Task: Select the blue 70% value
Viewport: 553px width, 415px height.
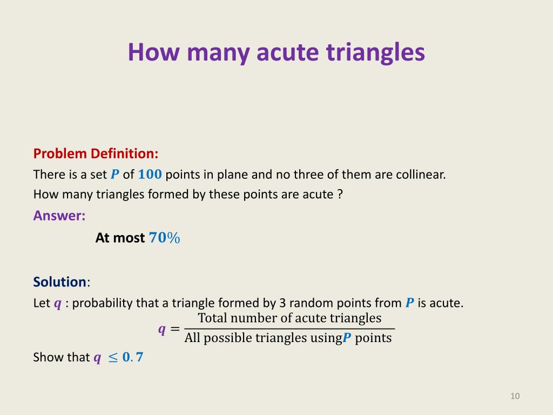Action: pyautogui.click(x=164, y=238)
